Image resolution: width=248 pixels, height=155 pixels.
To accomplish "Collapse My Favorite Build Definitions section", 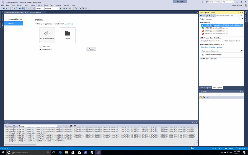I will pyautogui.click(x=200, y=38).
